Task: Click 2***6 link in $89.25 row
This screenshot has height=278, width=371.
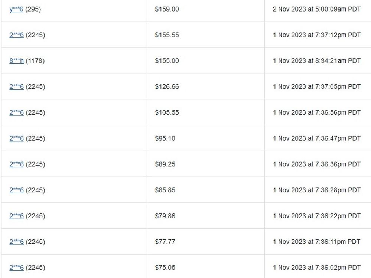Action: pos(16,164)
